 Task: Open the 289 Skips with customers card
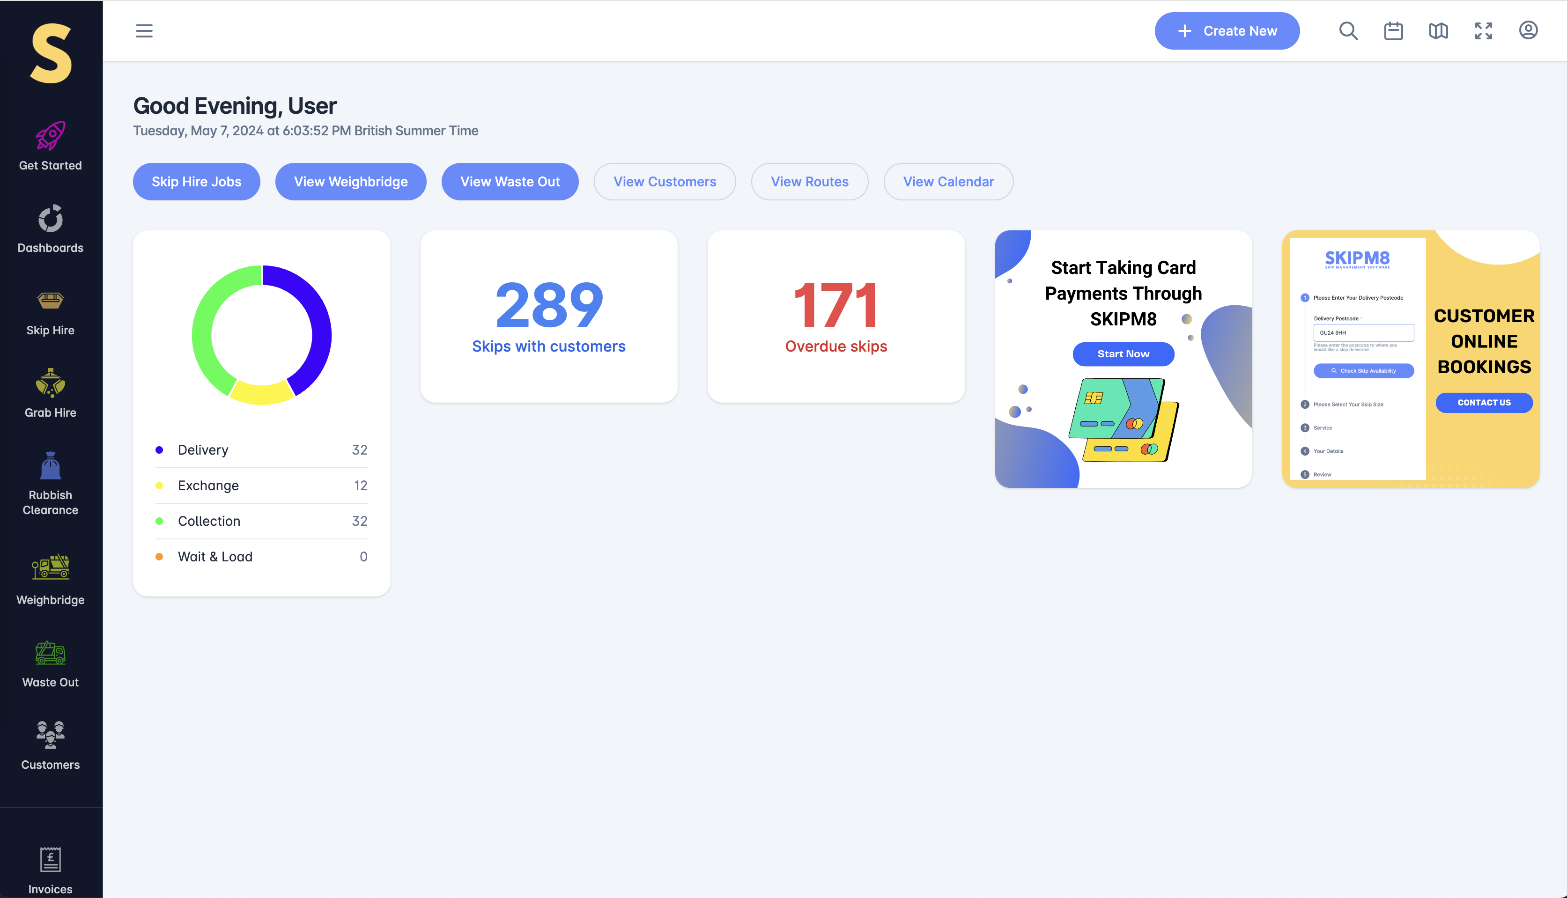(548, 317)
